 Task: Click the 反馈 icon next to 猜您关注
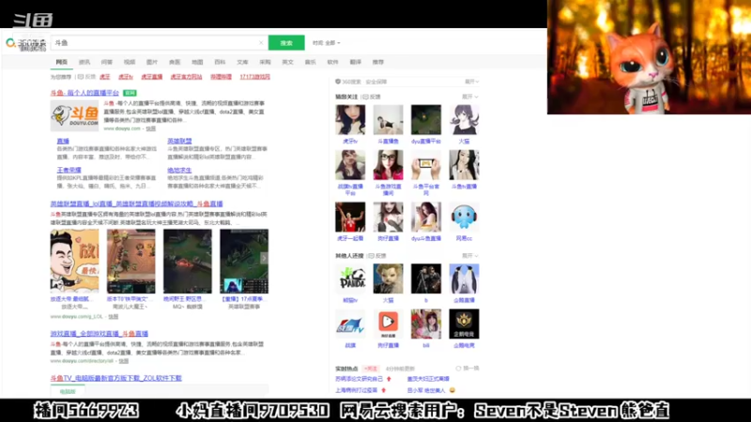coord(372,97)
